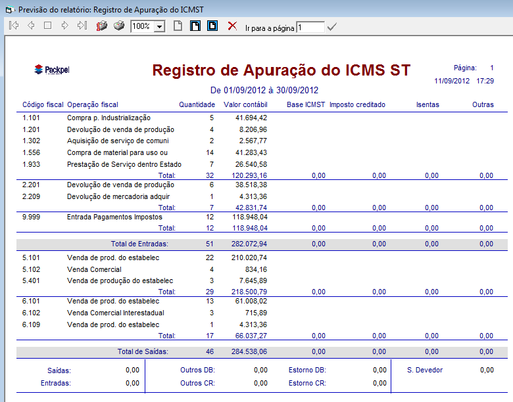The width and height of the screenshot is (513, 402).
Task: Jump to the last page of report
Action: click(x=82, y=26)
